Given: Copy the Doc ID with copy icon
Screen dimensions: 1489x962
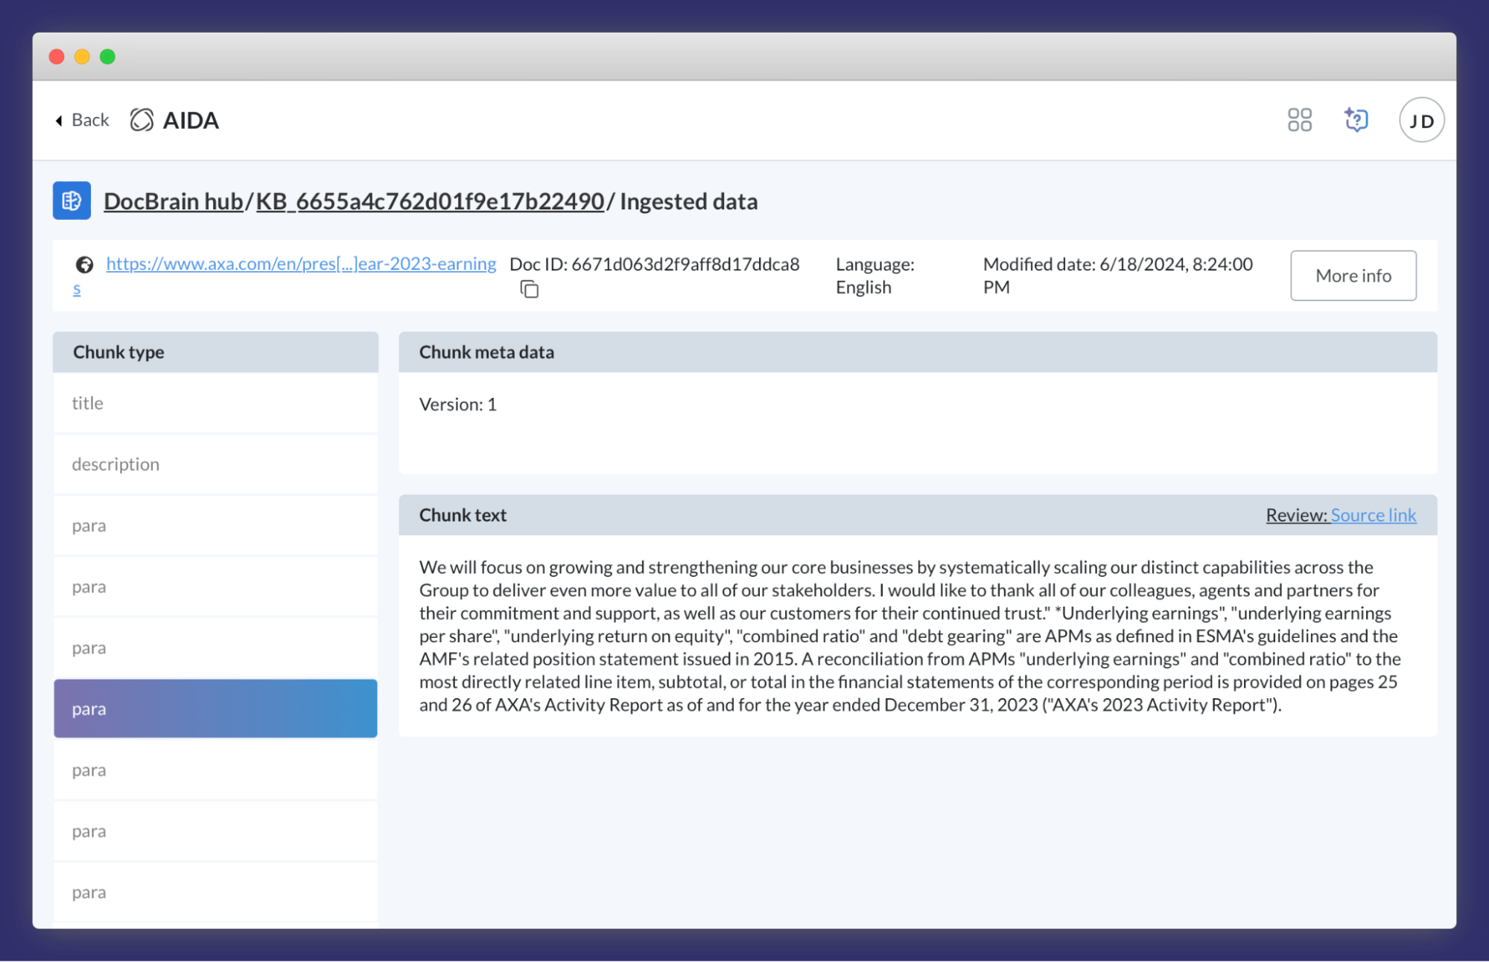Looking at the screenshot, I should [529, 289].
